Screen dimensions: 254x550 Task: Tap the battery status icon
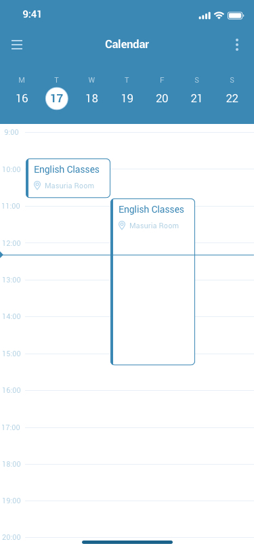[x=236, y=16]
